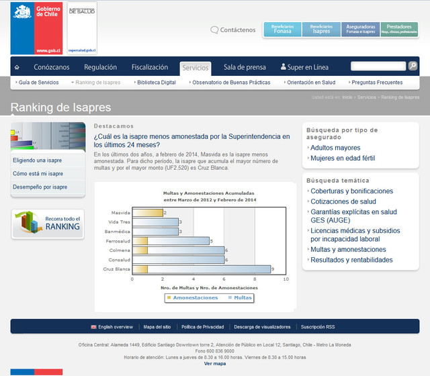430x376 pixels.
Task: Click the Ferrosalud blue bar segment
Action: tap(178, 241)
